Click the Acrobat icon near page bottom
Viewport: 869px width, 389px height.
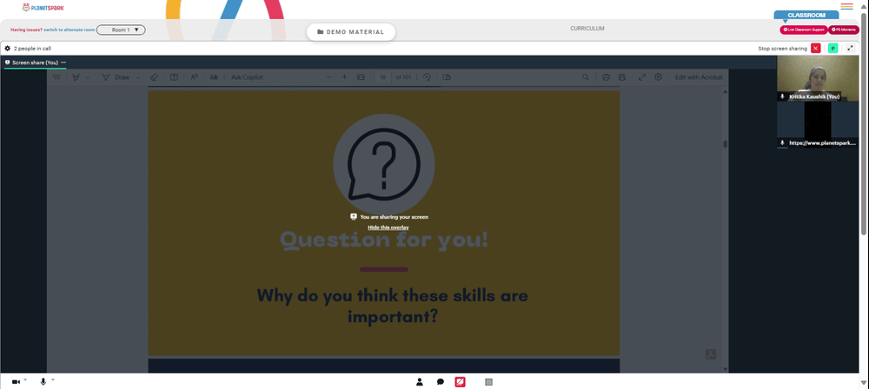click(x=711, y=354)
